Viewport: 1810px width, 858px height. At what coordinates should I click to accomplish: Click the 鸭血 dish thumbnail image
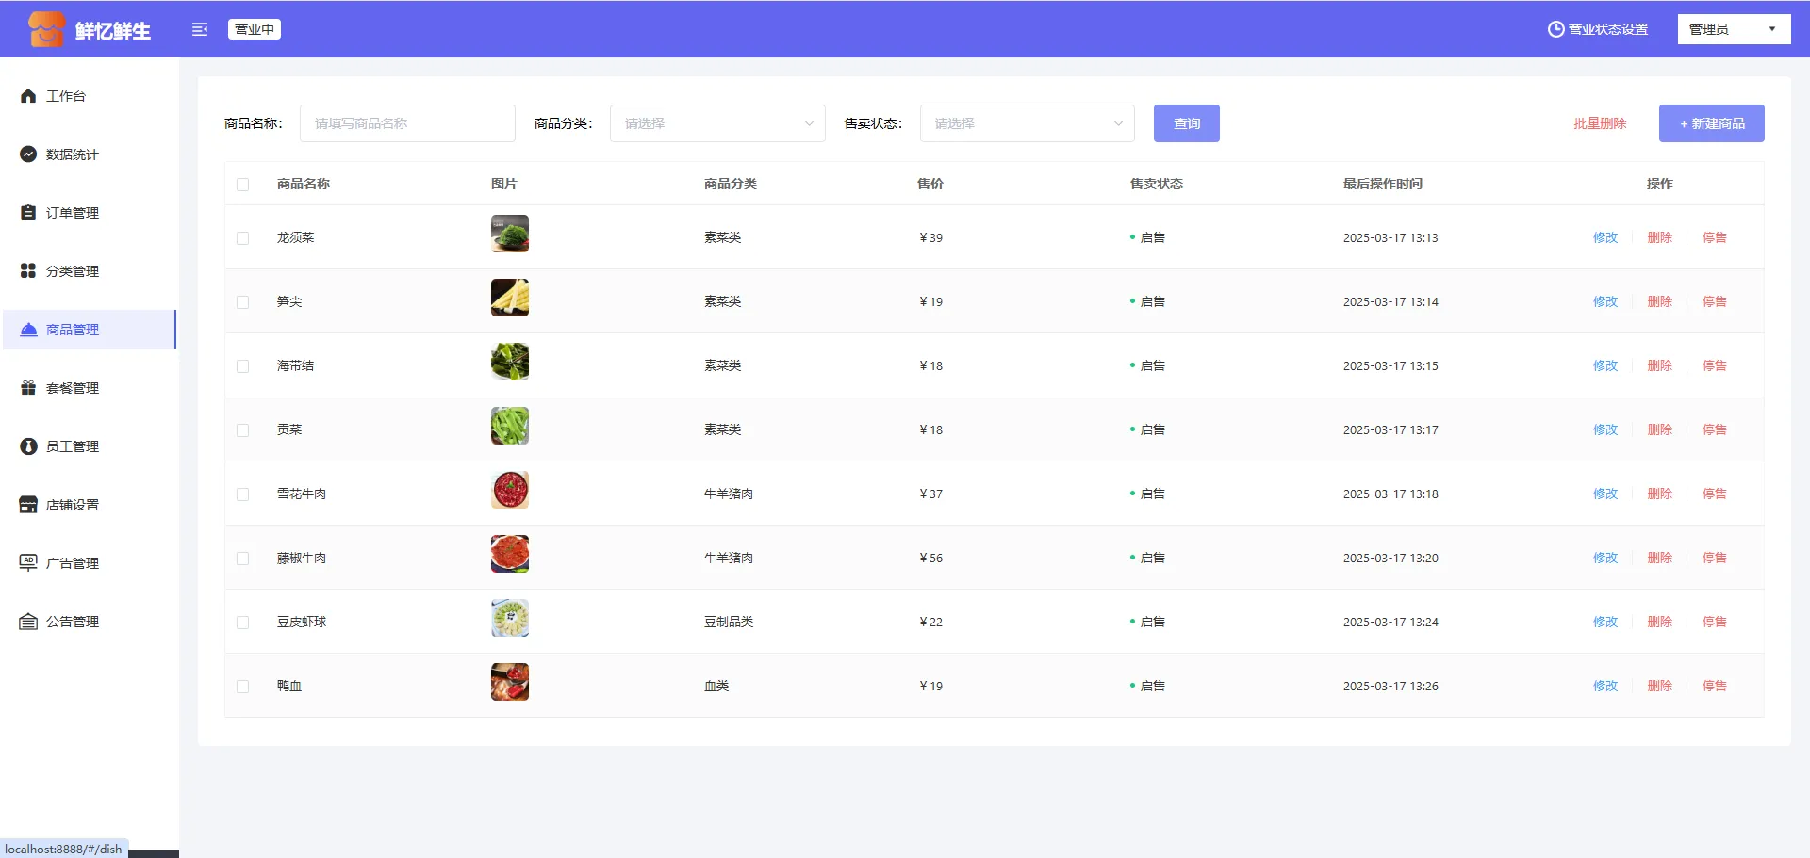click(510, 682)
